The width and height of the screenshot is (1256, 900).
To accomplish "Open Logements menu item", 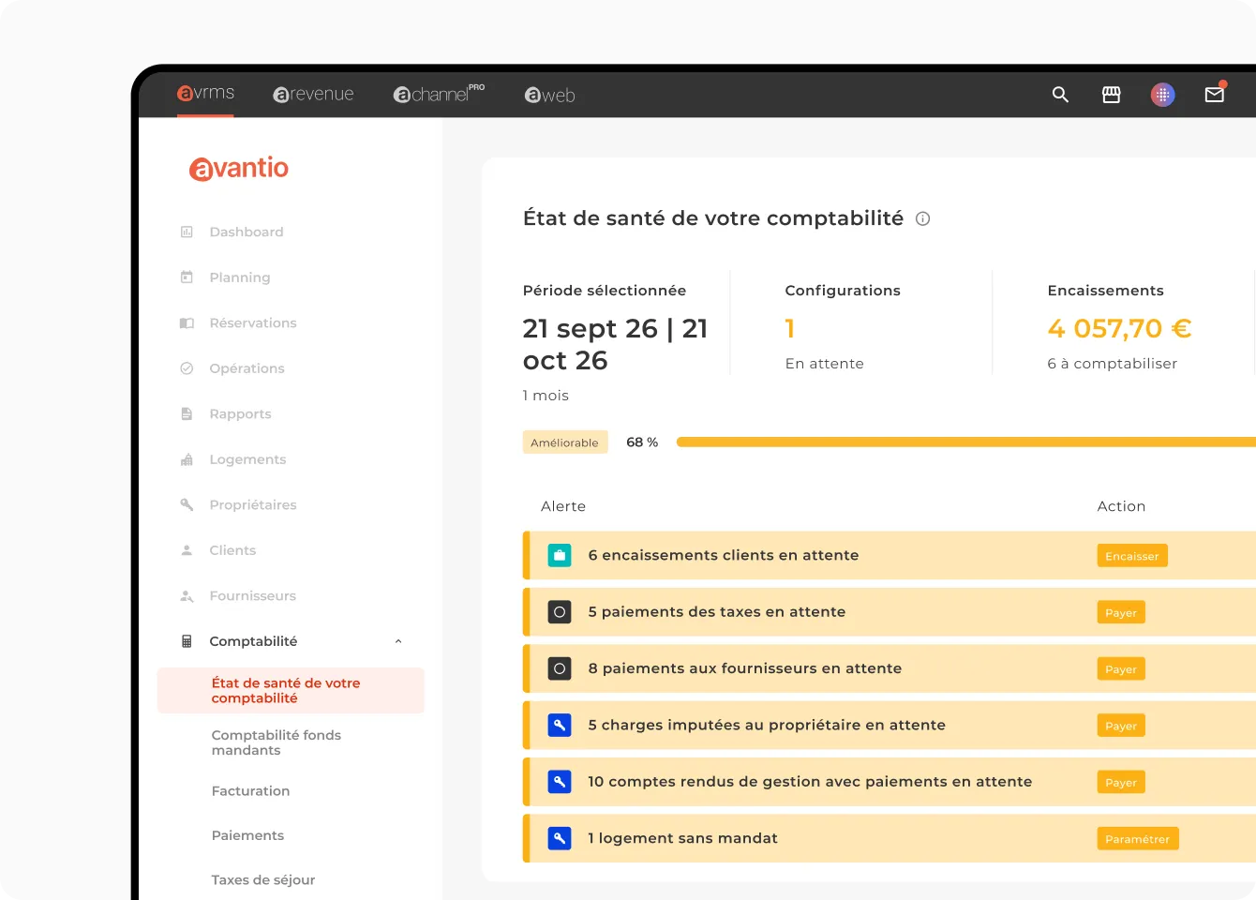I will point(247,459).
